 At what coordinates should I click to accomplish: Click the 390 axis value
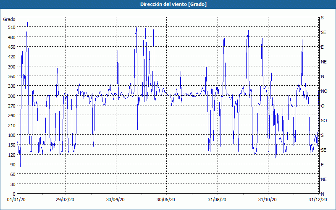pyautogui.click(x=12, y=66)
